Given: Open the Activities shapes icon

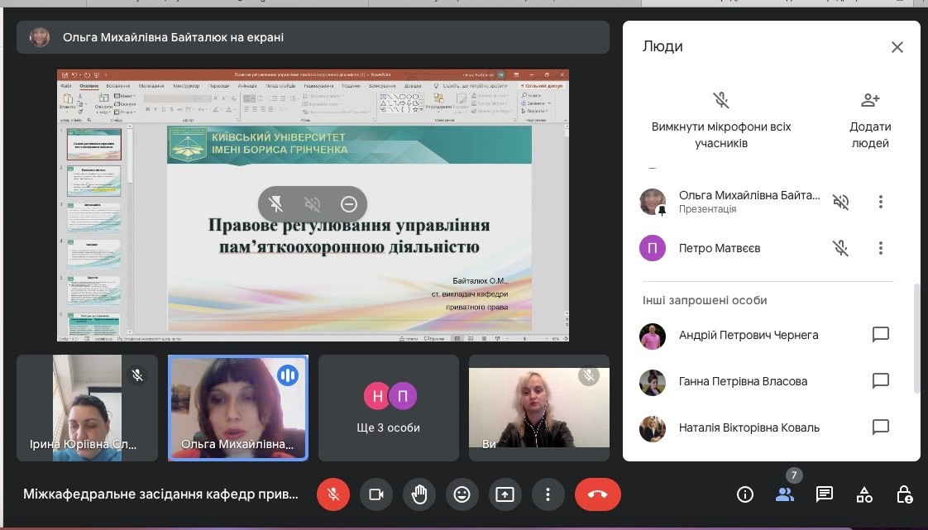Looking at the screenshot, I should click(864, 494).
